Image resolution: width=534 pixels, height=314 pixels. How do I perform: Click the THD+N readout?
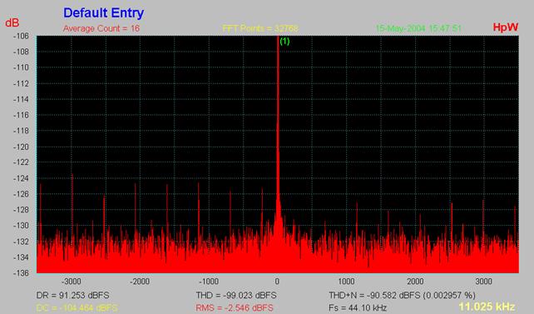click(x=403, y=295)
